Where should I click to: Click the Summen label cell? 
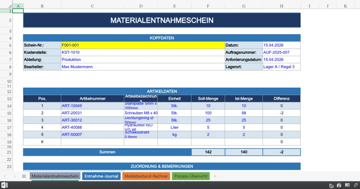tap(107, 152)
